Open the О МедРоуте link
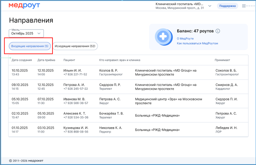The height and width of the screenshot is (165, 256). 185,38
